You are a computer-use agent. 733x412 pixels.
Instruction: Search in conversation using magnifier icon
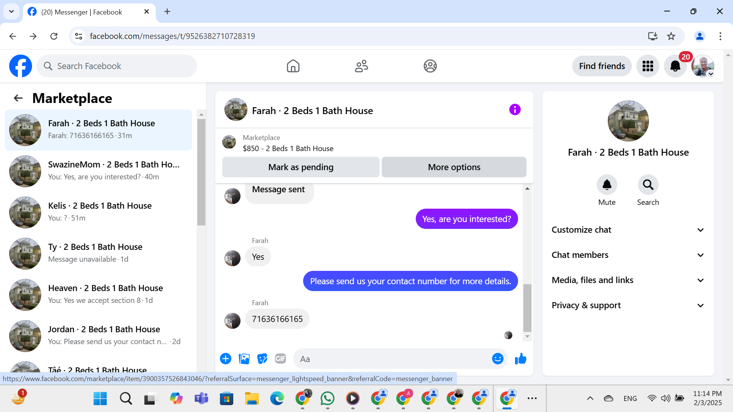tap(648, 185)
